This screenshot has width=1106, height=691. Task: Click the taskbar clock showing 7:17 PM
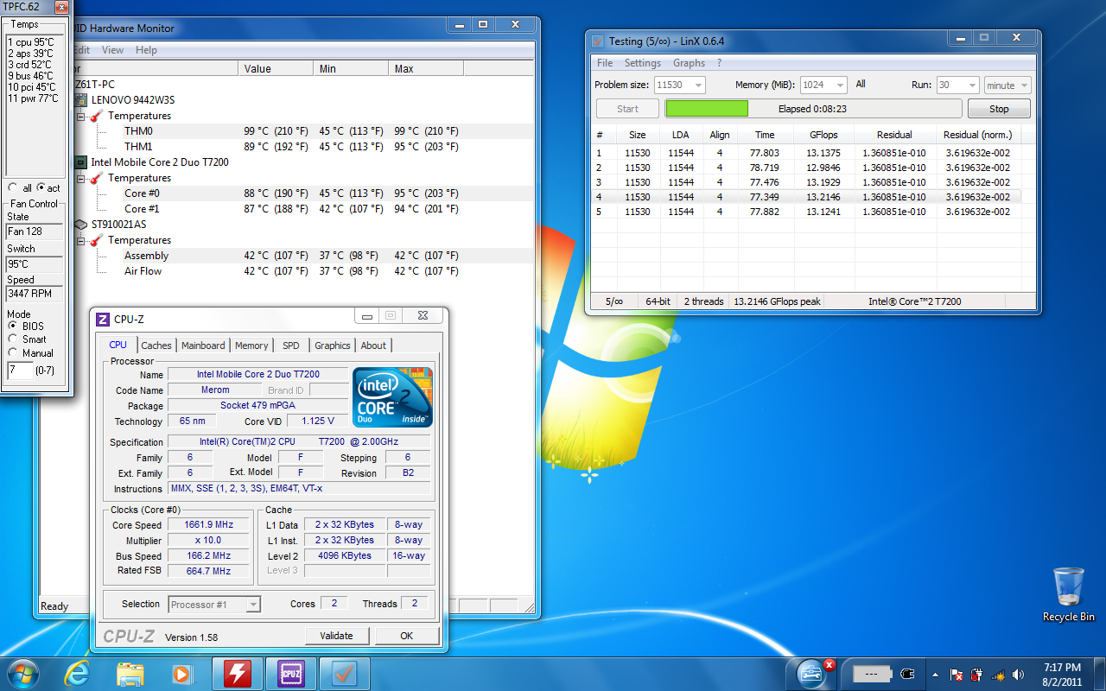(x=1061, y=674)
